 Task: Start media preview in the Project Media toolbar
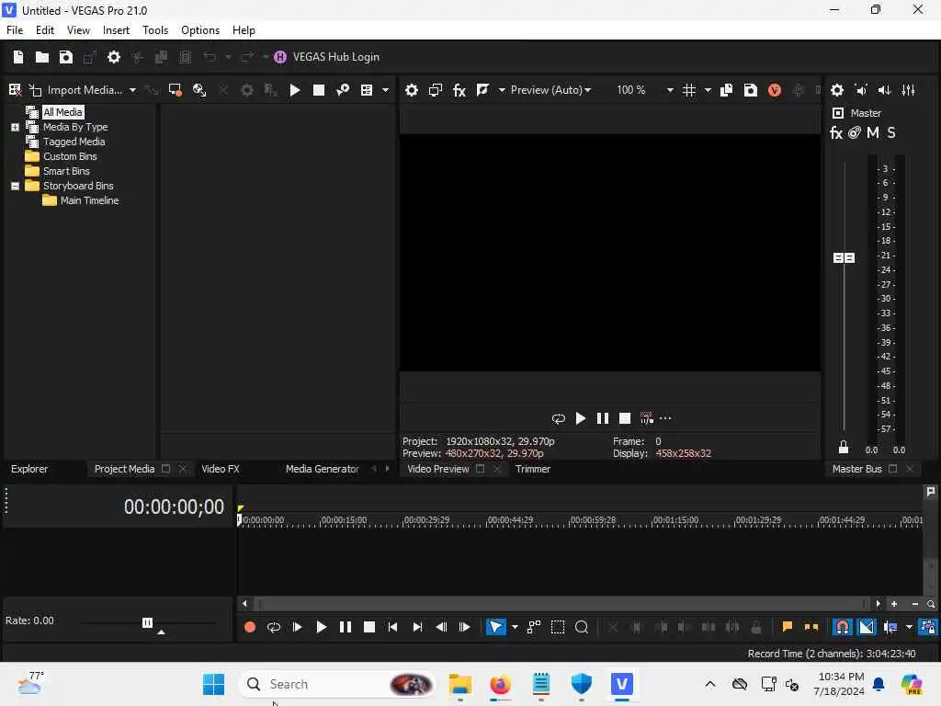point(295,90)
